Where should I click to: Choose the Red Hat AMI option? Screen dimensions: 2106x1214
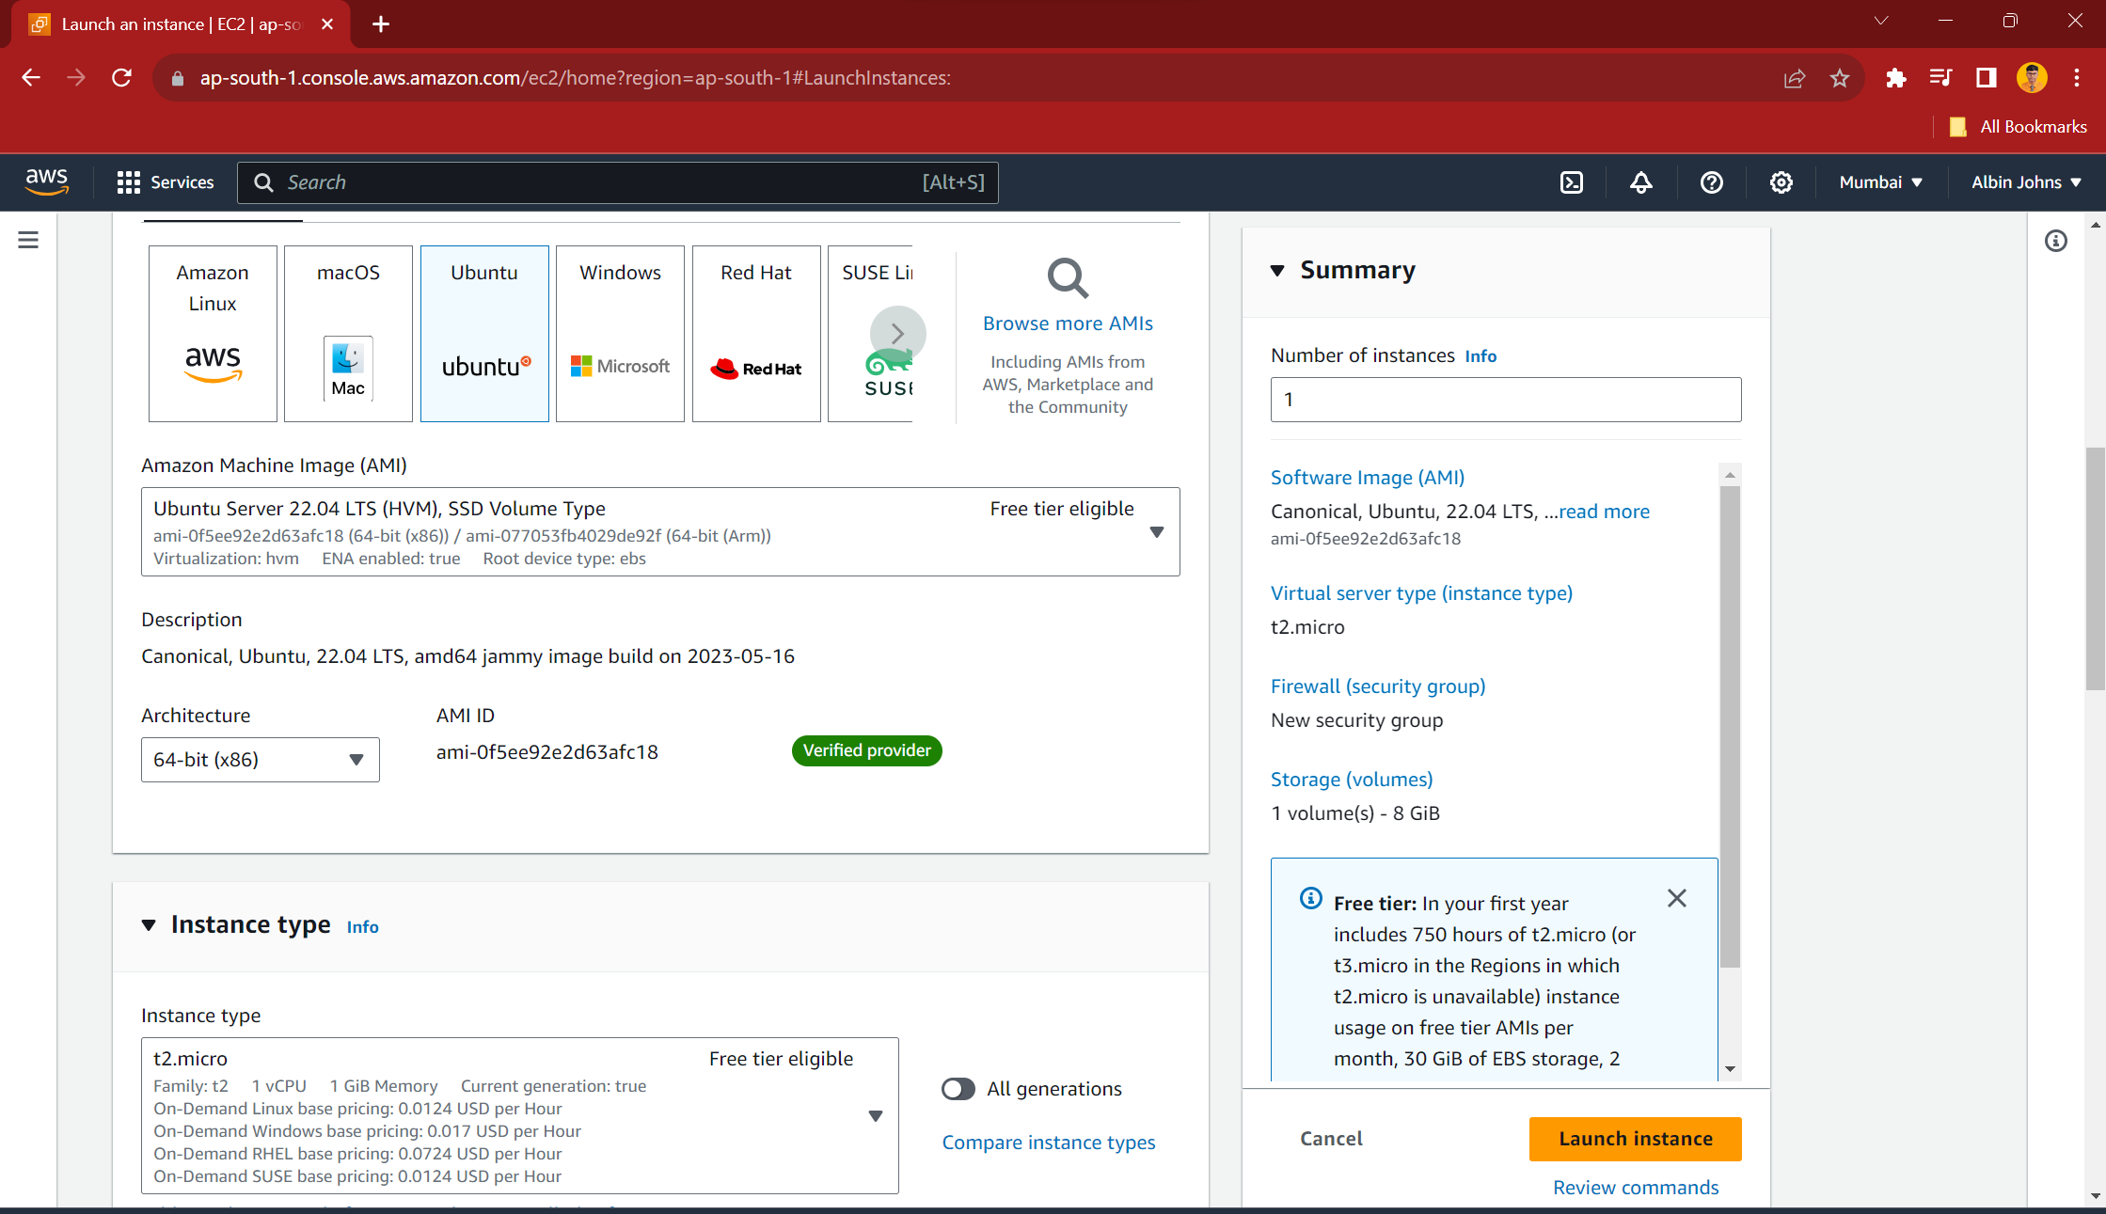pos(756,333)
